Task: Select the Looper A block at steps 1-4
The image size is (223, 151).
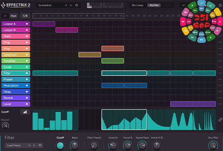Action: (x=44, y=24)
